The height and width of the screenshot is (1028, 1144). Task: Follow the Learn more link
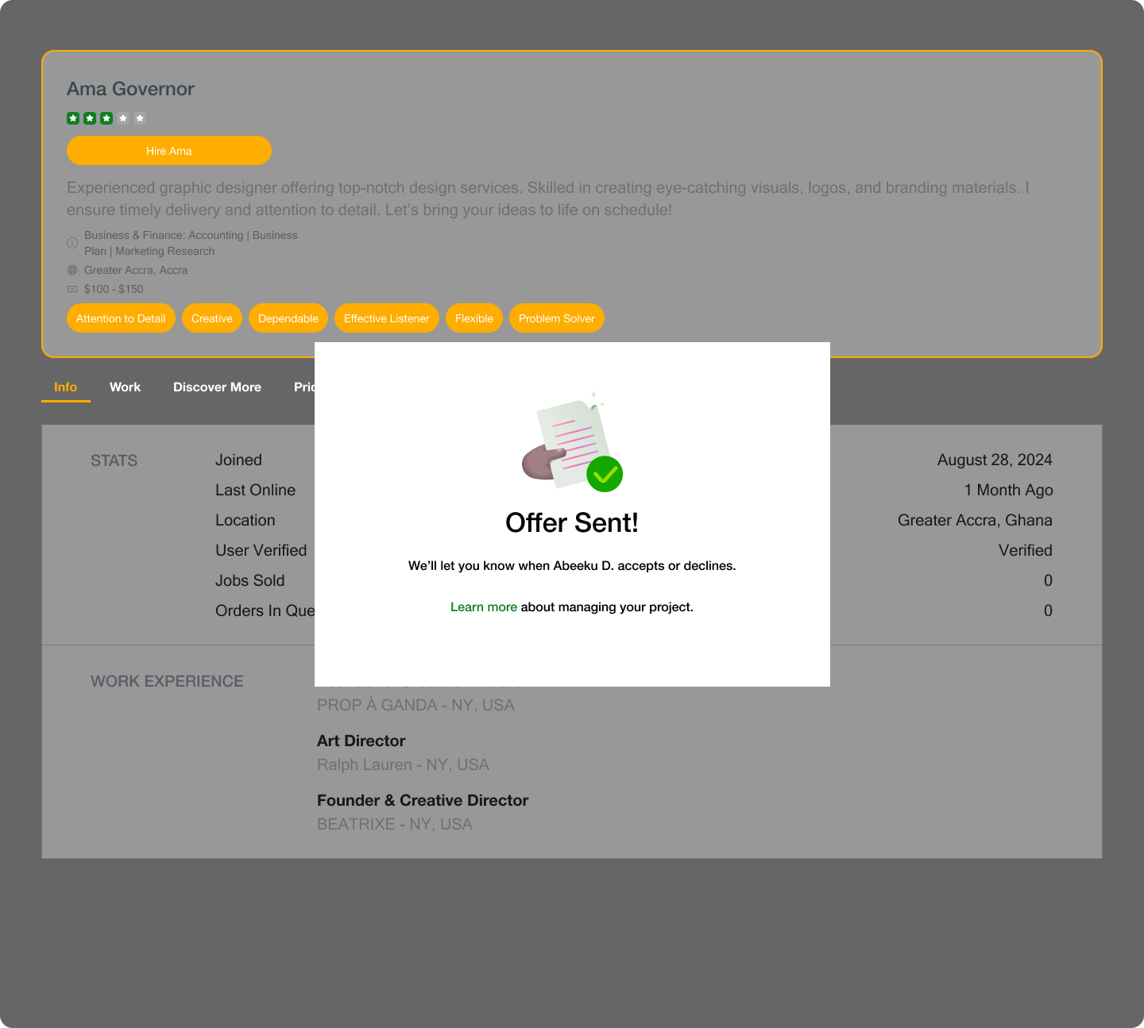[483, 607]
